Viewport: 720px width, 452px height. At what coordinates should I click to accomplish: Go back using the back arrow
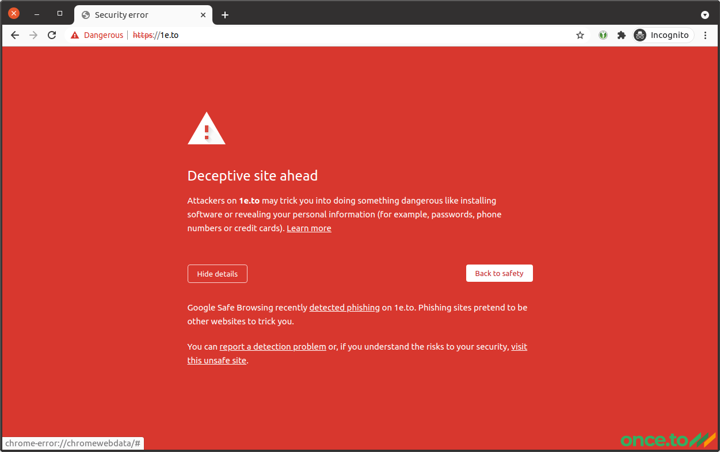pyautogui.click(x=15, y=35)
